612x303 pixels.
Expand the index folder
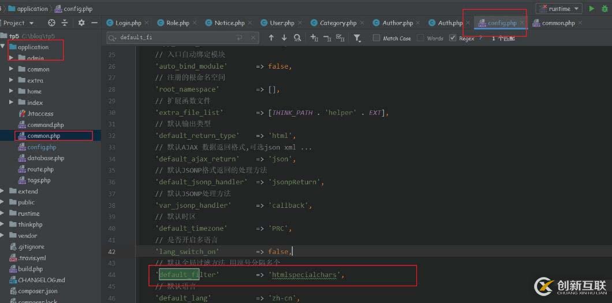point(12,102)
